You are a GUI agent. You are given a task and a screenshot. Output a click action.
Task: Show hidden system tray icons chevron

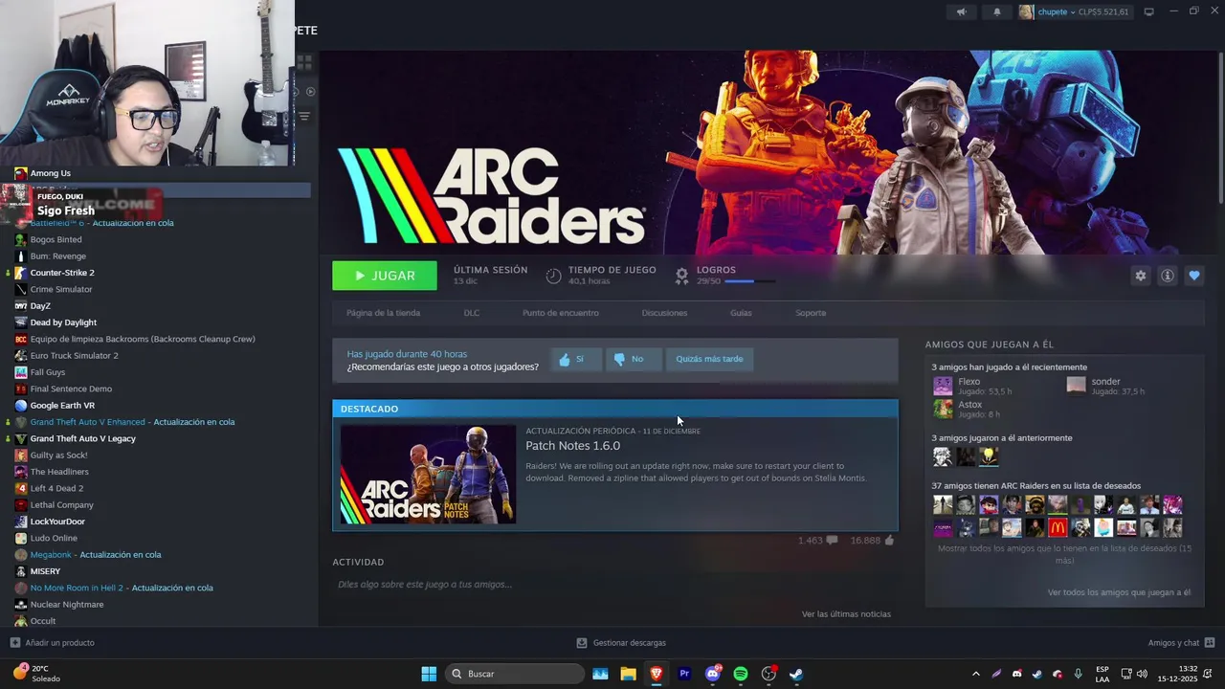click(975, 674)
